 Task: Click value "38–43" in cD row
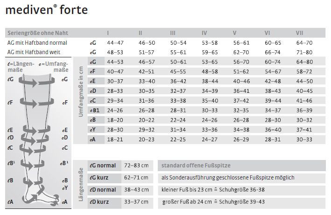click(x=273, y=91)
